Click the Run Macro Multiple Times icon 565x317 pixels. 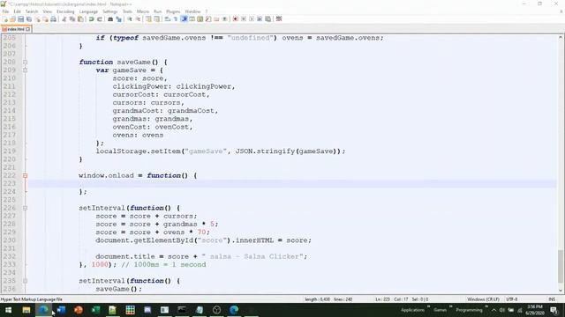tap(260, 19)
